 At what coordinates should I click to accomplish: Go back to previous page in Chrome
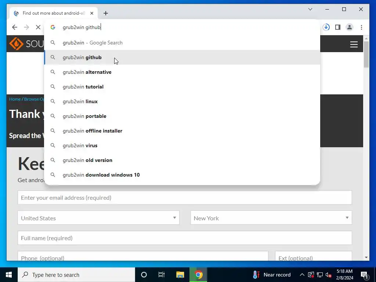[15, 27]
